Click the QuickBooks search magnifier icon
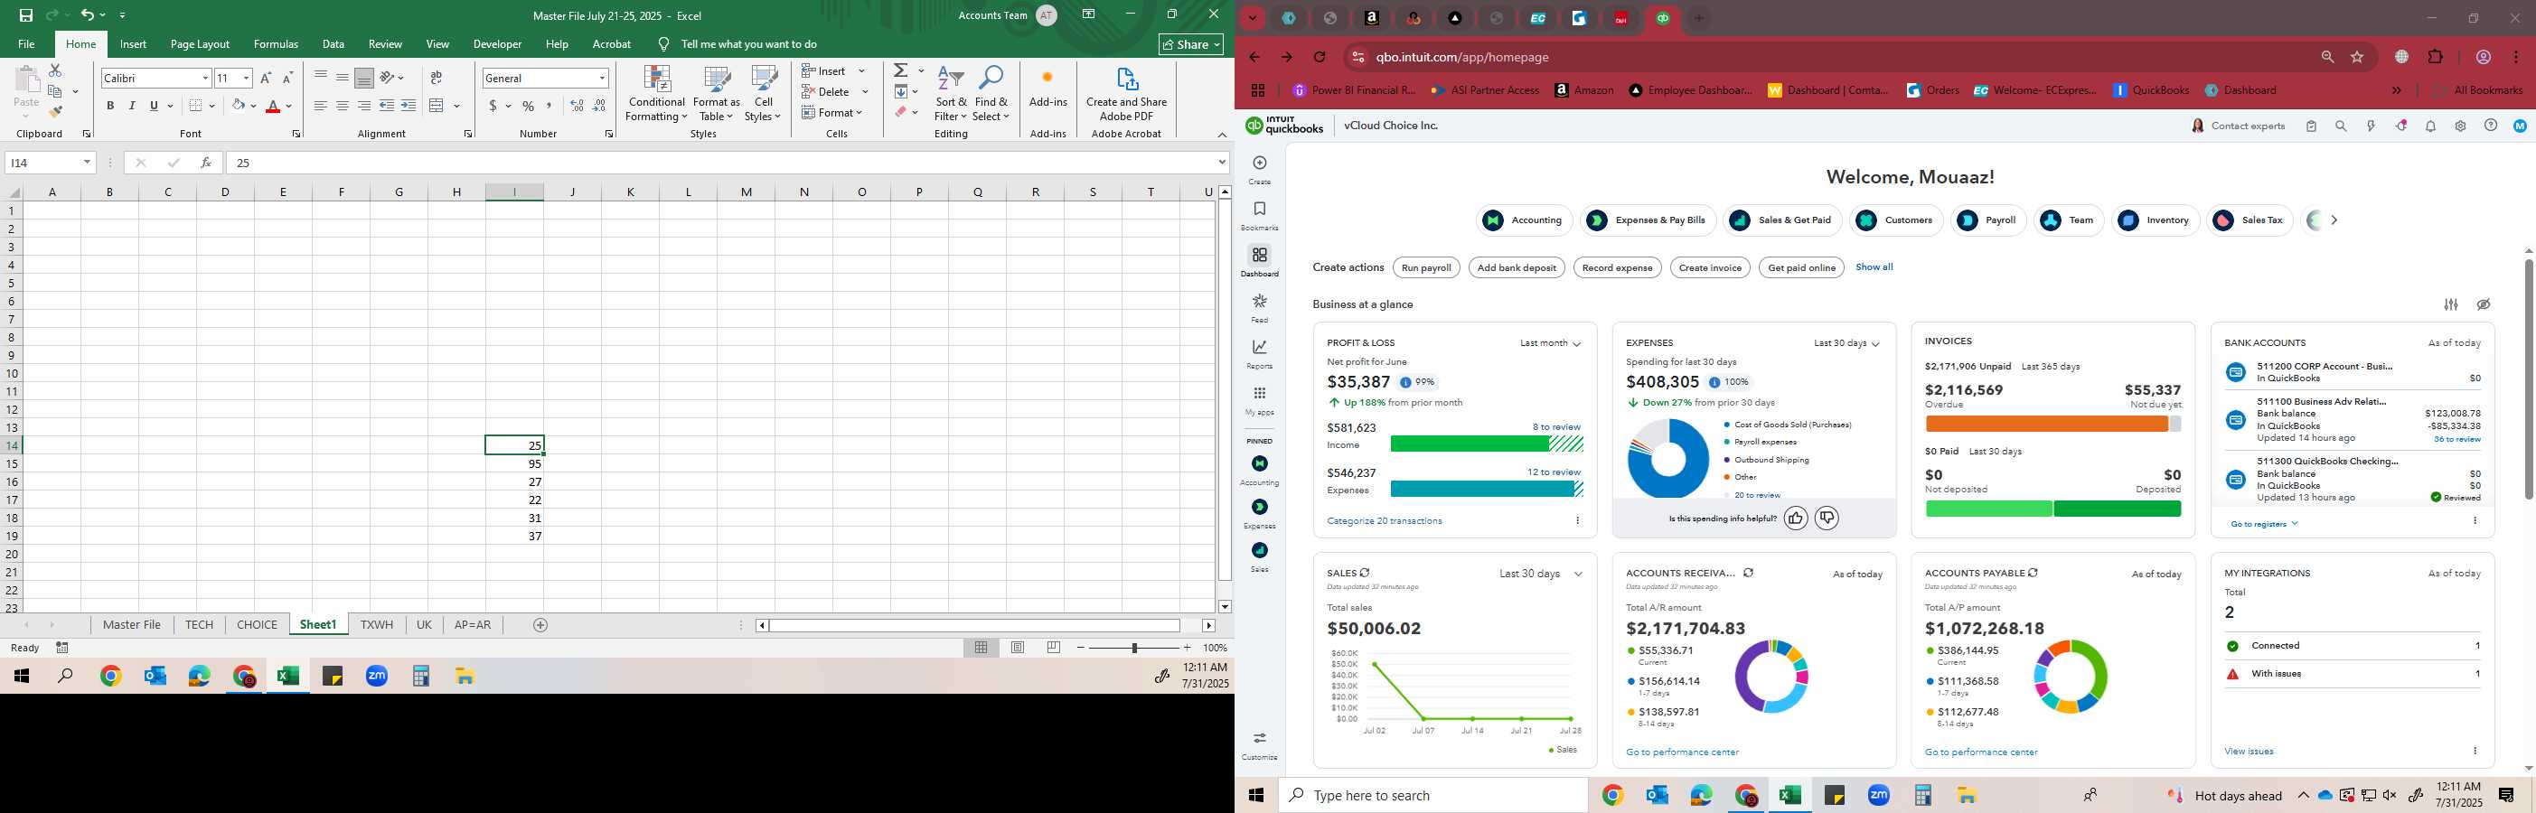This screenshot has width=2536, height=813. [x=2341, y=126]
